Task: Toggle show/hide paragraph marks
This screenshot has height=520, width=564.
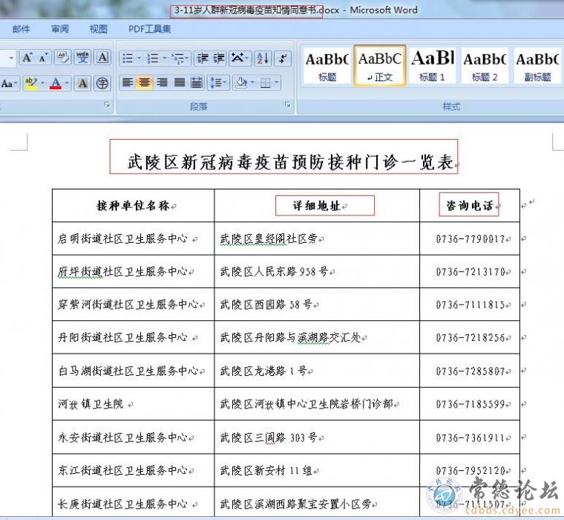Action: coord(283,58)
